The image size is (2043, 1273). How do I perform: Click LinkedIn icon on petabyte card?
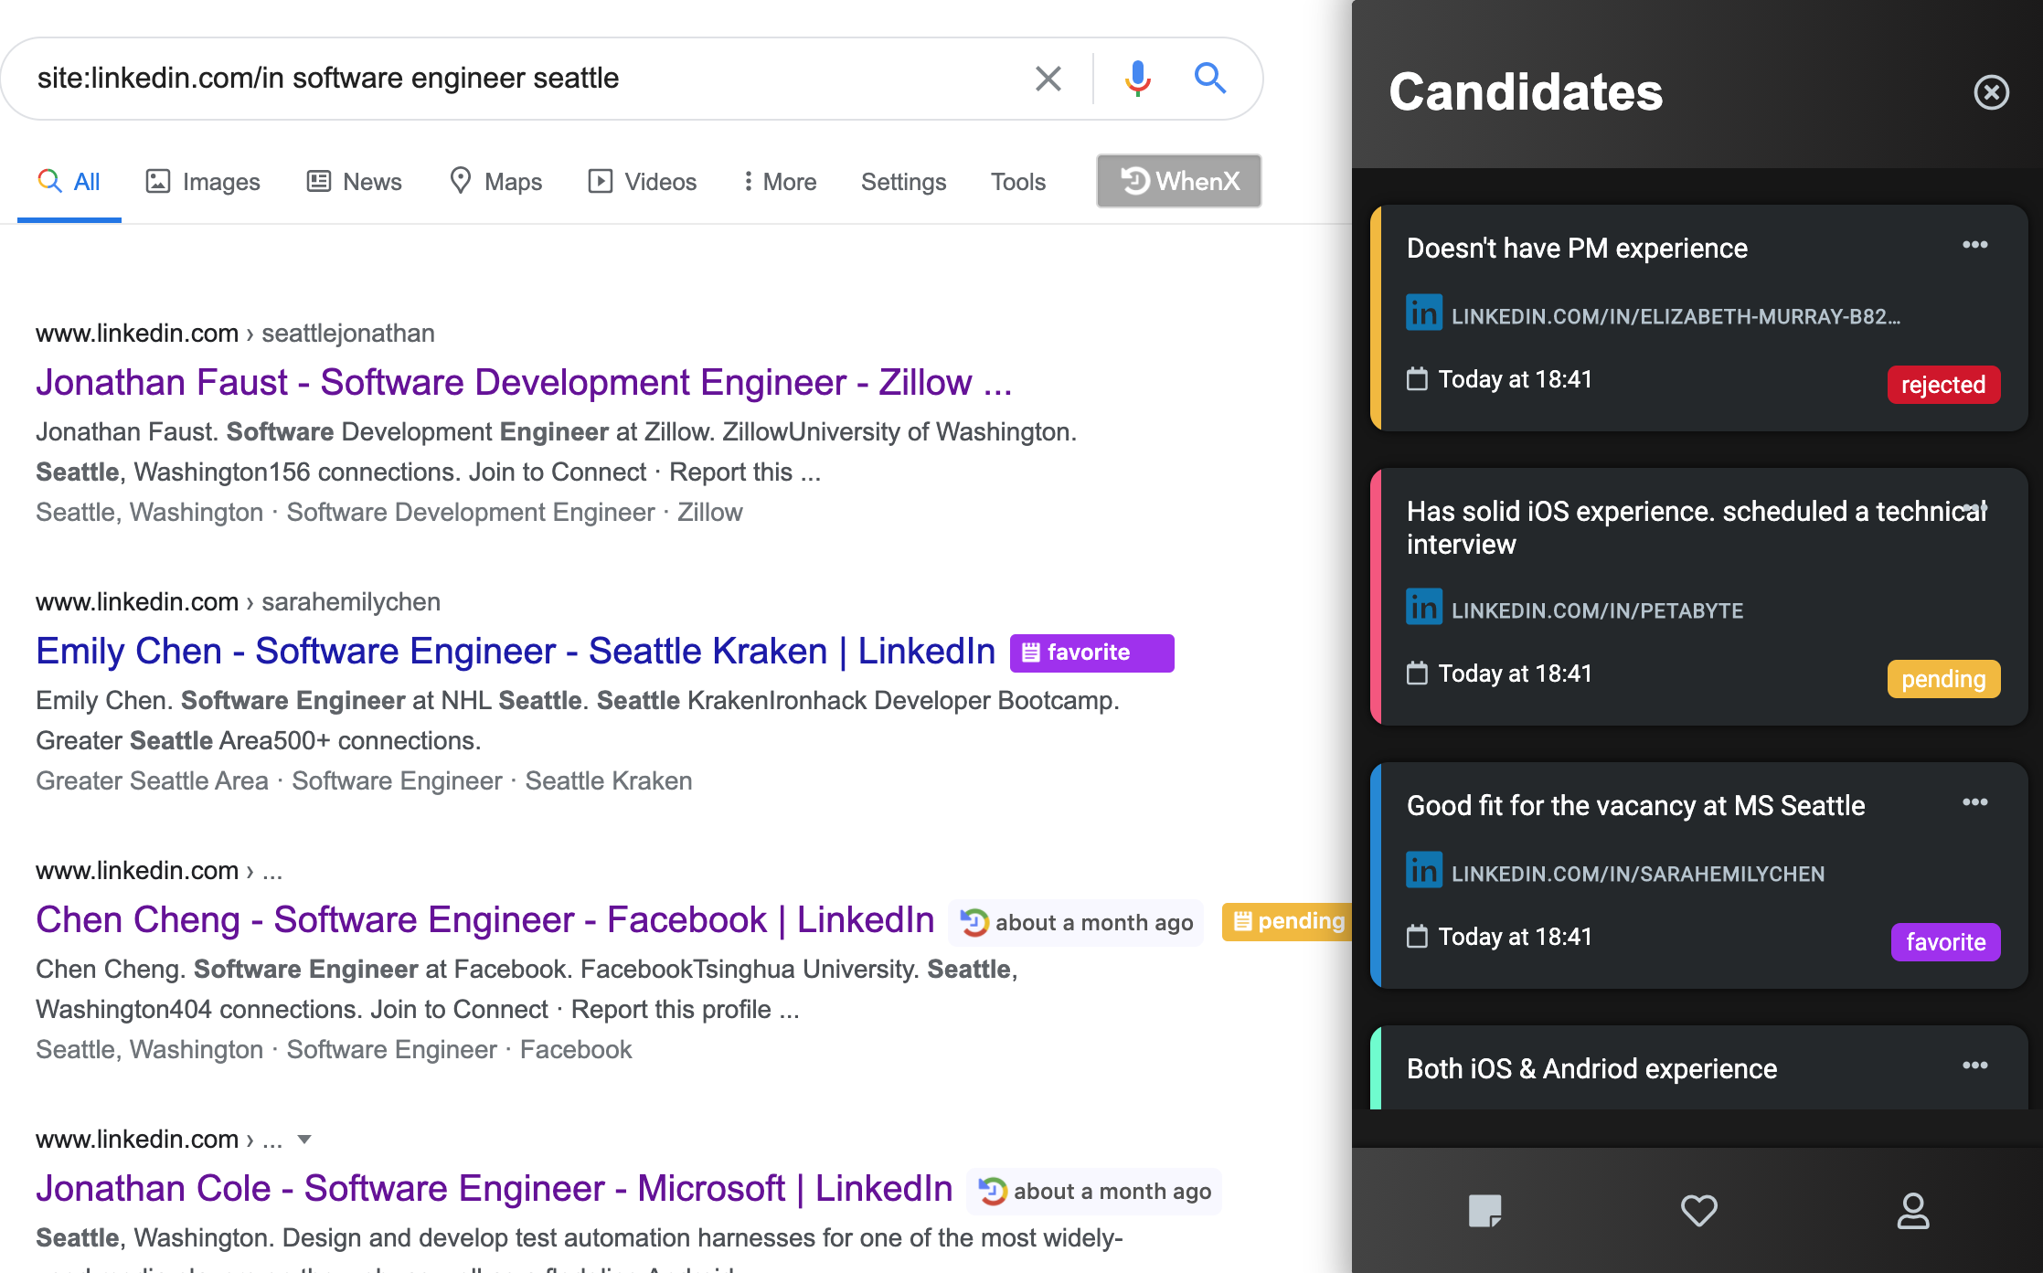[x=1423, y=608]
